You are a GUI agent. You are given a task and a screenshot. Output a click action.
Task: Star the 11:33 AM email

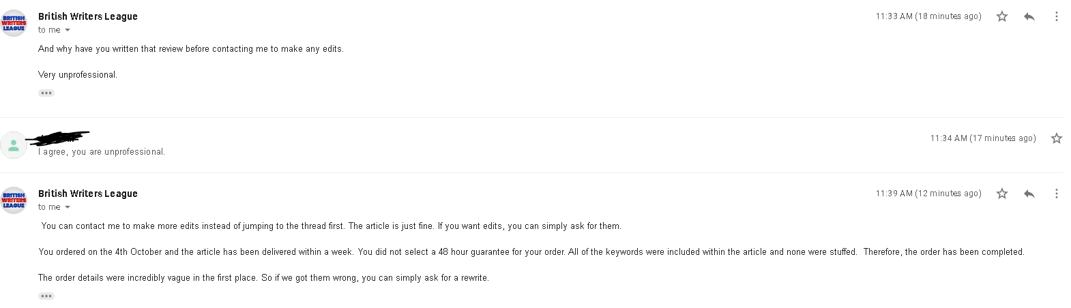[1001, 16]
